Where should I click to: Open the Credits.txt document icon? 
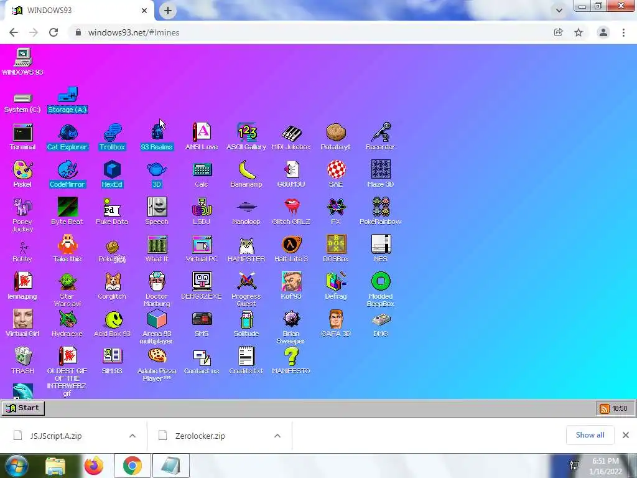point(246,357)
